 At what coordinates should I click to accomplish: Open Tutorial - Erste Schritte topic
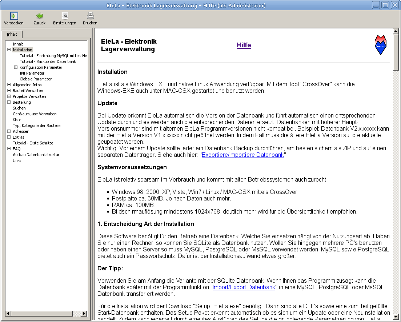click(33, 143)
